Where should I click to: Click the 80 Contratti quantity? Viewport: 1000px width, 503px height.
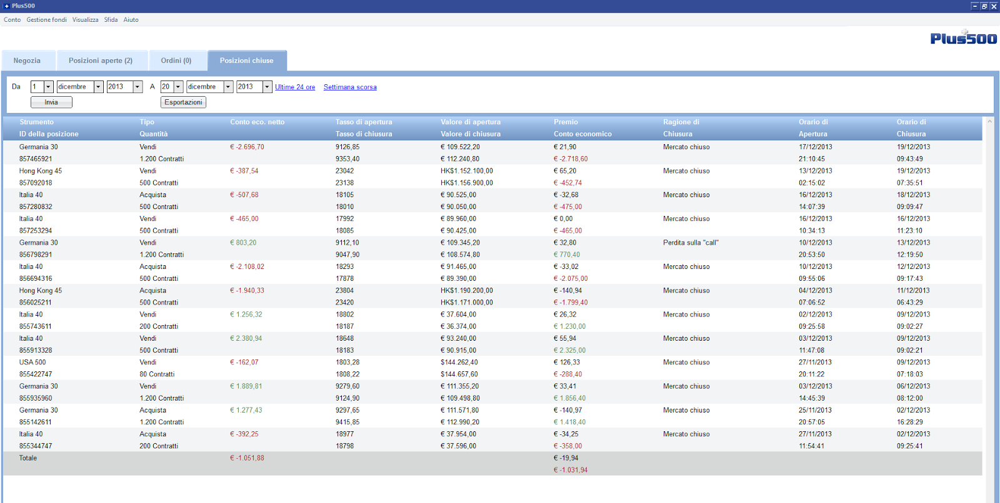coord(157,374)
